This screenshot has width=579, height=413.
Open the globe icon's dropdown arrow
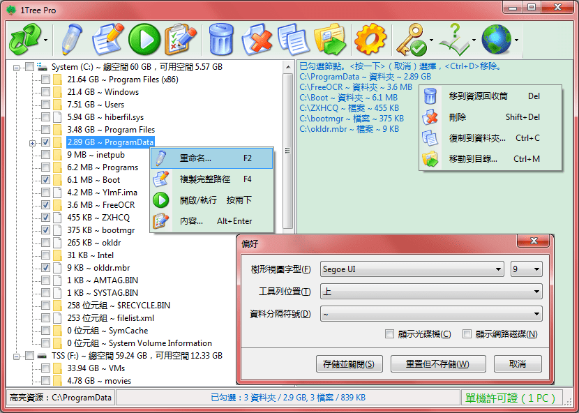[x=516, y=40]
